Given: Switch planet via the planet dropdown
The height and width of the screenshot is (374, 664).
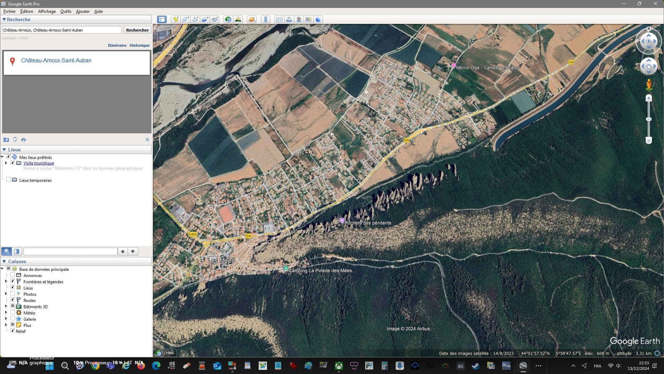Looking at the screenshot, I should point(252,19).
